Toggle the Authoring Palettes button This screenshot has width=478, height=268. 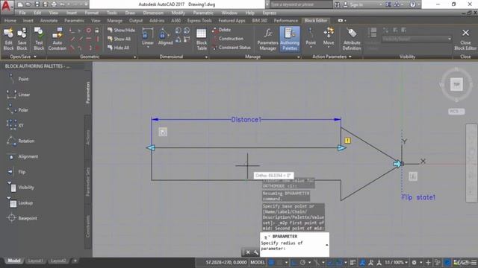pos(290,39)
